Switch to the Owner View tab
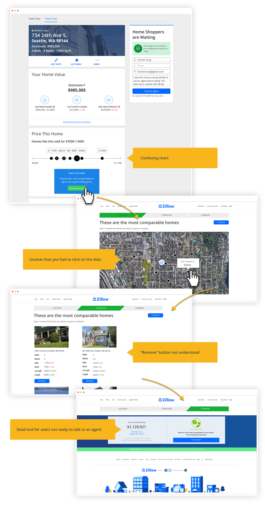 click(51, 19)
